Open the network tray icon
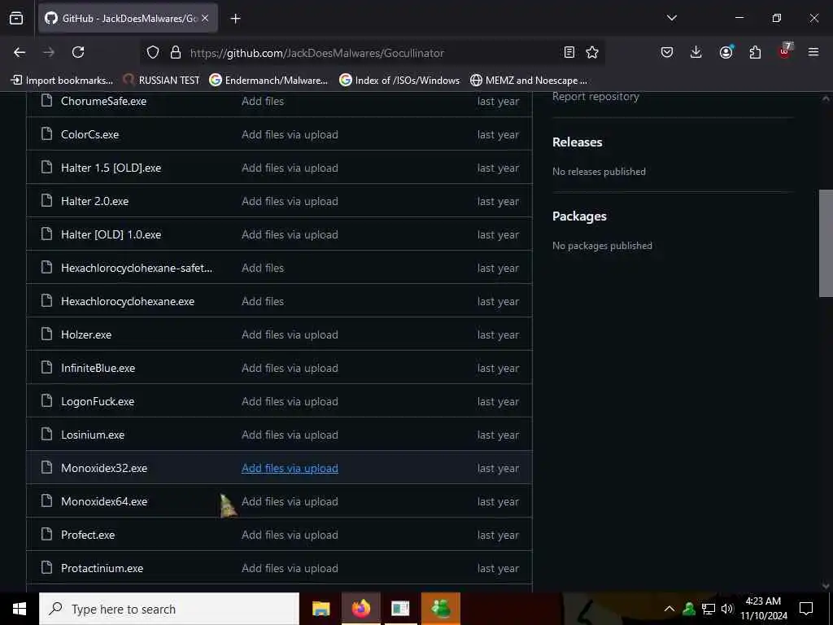The width and height of the screenshot is (833, 625). point(709,609)
